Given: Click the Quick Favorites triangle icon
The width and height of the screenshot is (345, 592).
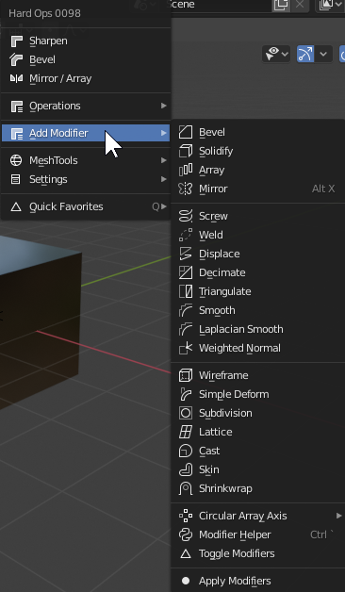Looking at the screenshot, I should (x=16, y=206).
